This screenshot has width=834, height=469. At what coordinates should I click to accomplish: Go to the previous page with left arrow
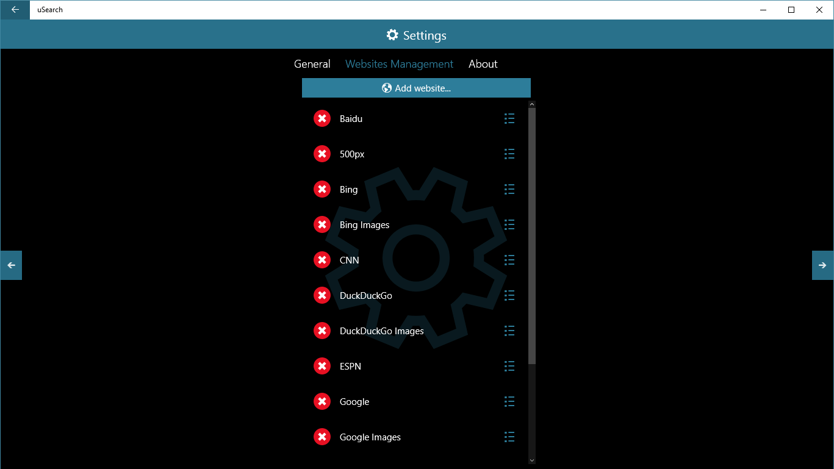coord(11,265)
